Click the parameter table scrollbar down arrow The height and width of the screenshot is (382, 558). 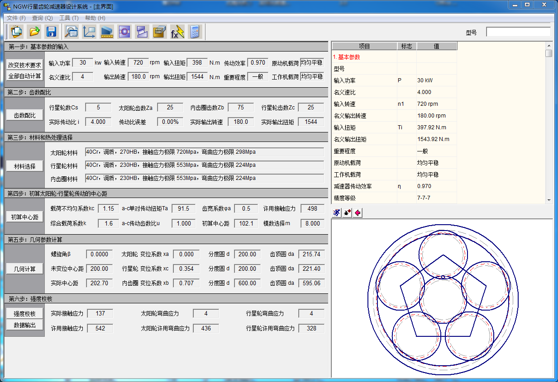coord(549,200)
